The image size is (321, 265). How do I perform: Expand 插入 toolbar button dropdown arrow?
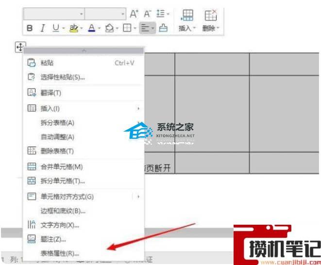pyautogui.click(x=194, y=28)
